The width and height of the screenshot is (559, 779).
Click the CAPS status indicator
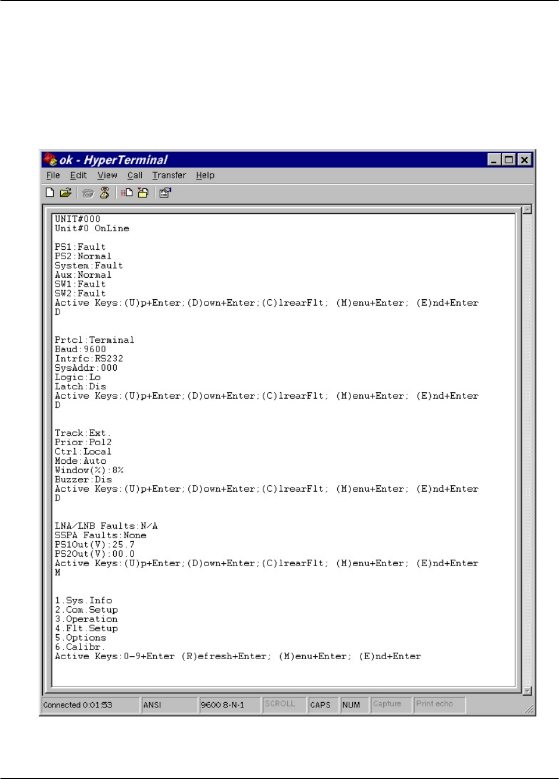323,705
